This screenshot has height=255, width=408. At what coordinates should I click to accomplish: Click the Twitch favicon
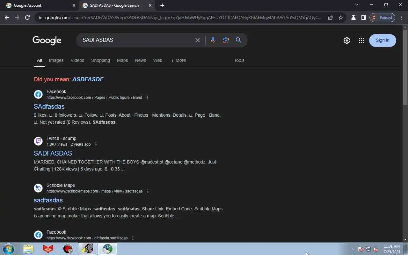(x=38, y=141)
